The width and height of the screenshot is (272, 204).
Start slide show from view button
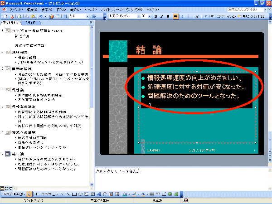tap(10, 189)
